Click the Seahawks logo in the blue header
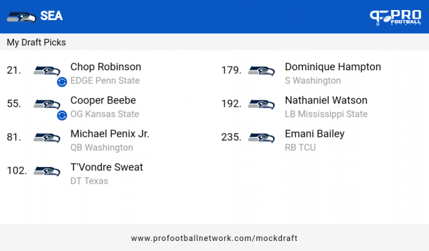The image size is (429, 251). 21,17
